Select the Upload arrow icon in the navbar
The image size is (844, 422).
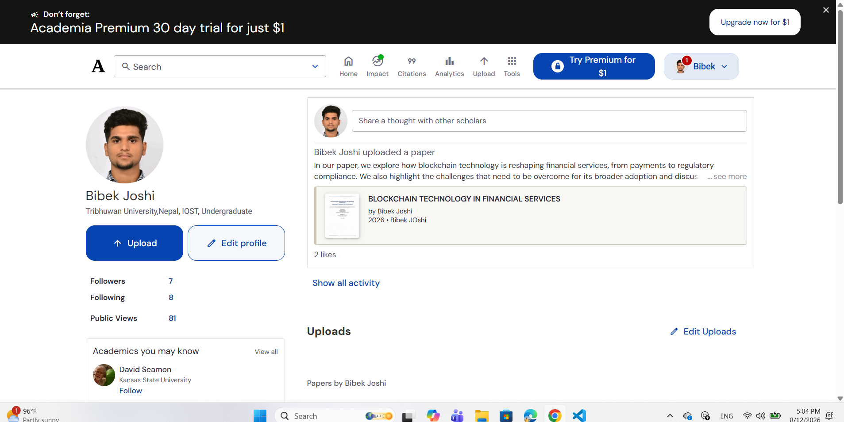click(x=484, y=61)
